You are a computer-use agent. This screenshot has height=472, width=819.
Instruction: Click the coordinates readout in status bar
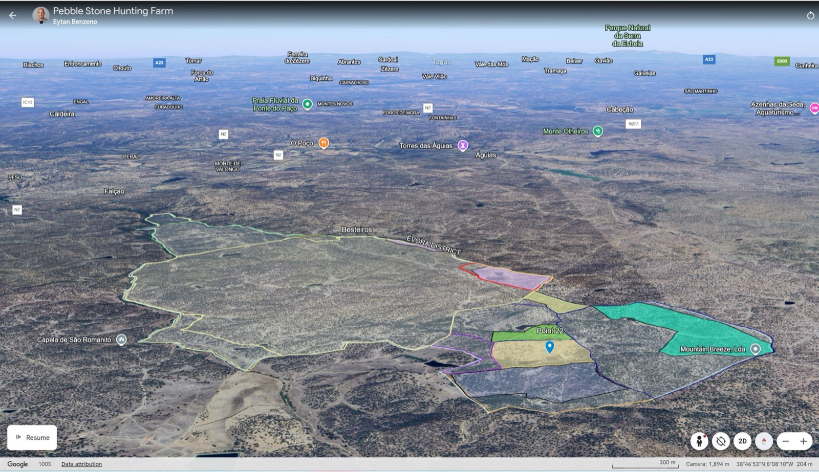pos(765,464)
